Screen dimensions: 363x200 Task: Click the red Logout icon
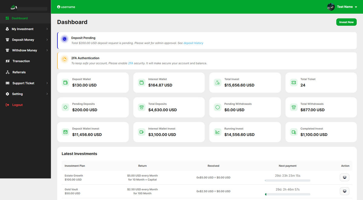[7, 105]
